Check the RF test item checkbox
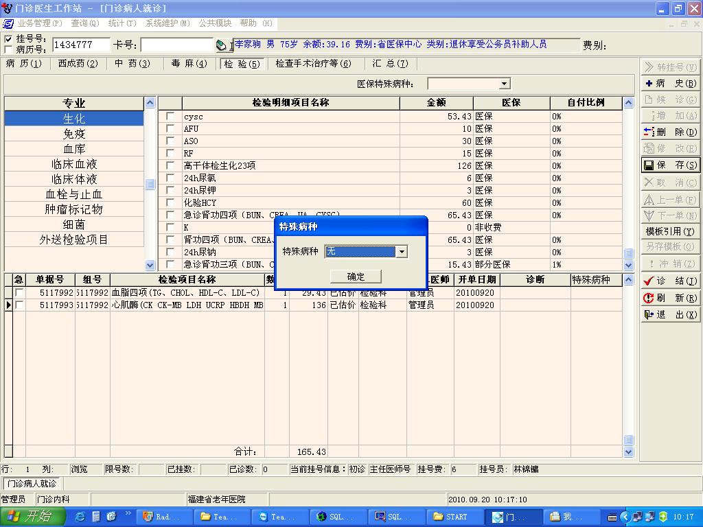The height and width of the screenshot is (527, 703). point(170,153)
